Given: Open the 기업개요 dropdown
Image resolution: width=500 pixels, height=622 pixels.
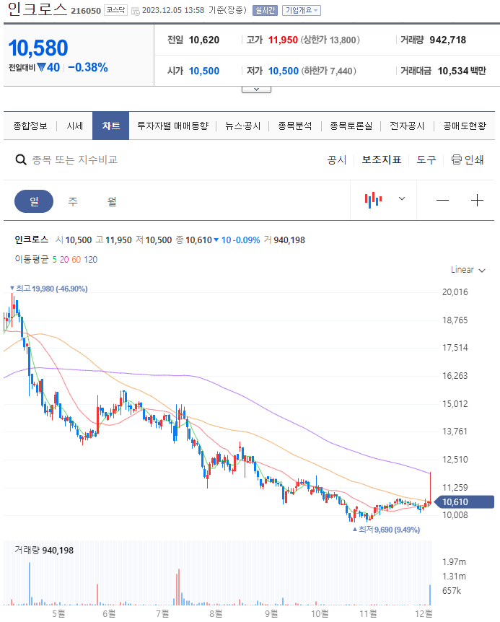Looking at the screenshot, I should point(301,10).
